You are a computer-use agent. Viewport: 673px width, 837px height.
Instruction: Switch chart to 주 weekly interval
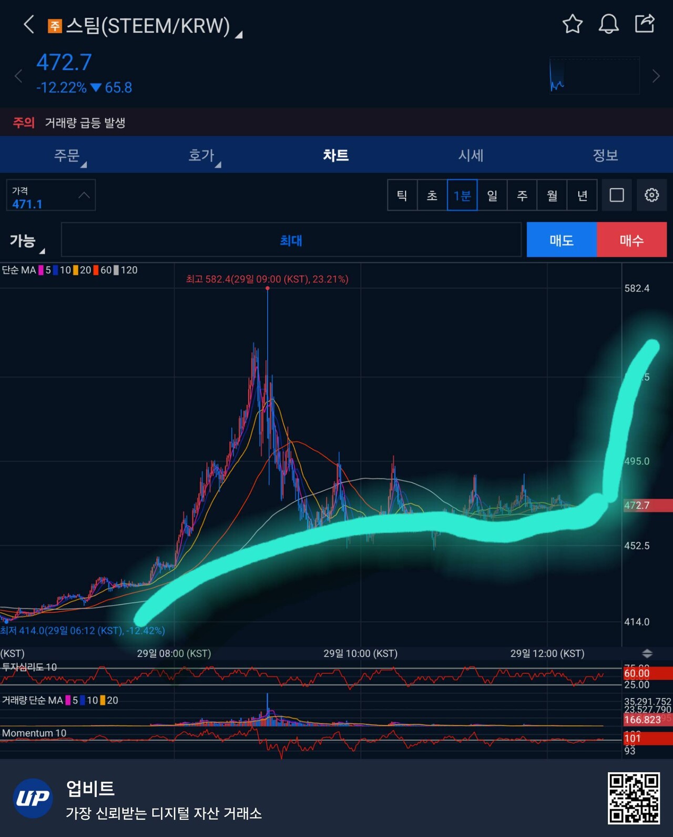pyautogui.click(x=522, y=195)
